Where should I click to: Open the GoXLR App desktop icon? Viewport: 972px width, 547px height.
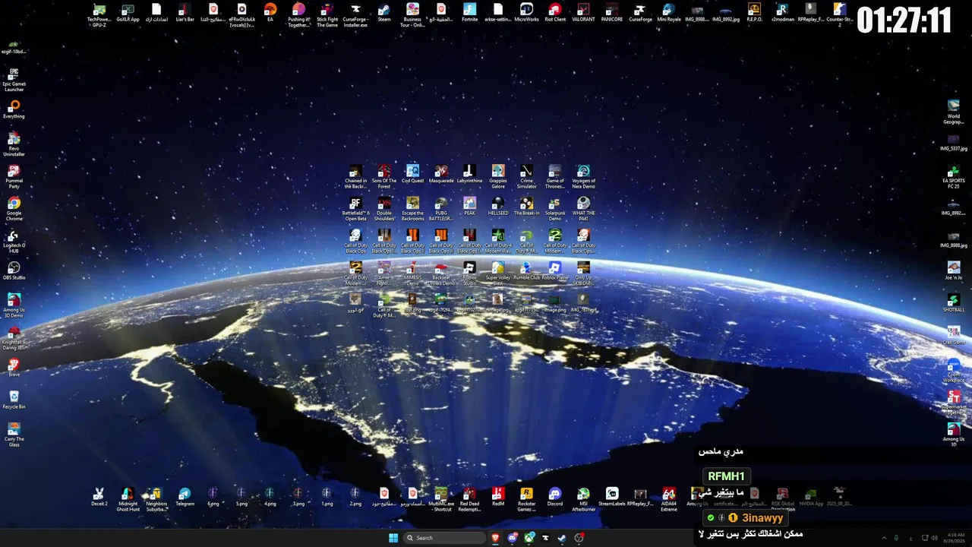[128, 13]
